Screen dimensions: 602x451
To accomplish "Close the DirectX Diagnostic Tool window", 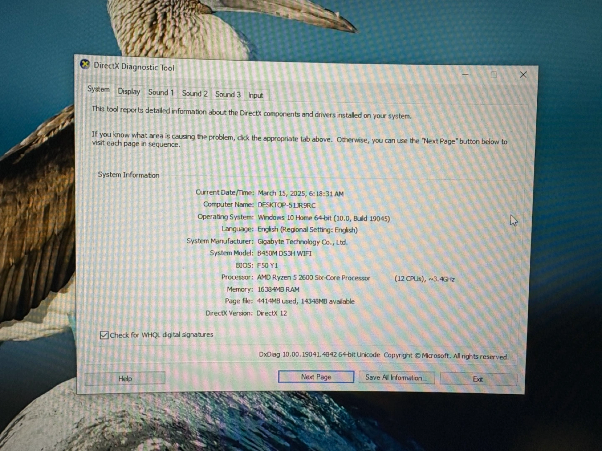I will coord(523,75).
